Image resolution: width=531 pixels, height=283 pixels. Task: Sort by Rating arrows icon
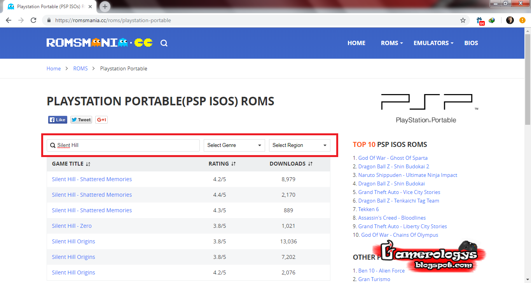[233, 164]
